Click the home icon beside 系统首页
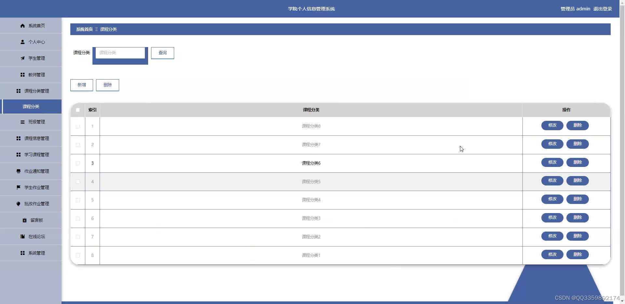Image resolution: width=625 pixels, height=304 pixels. pyautogui.click(x=22, y=26)
